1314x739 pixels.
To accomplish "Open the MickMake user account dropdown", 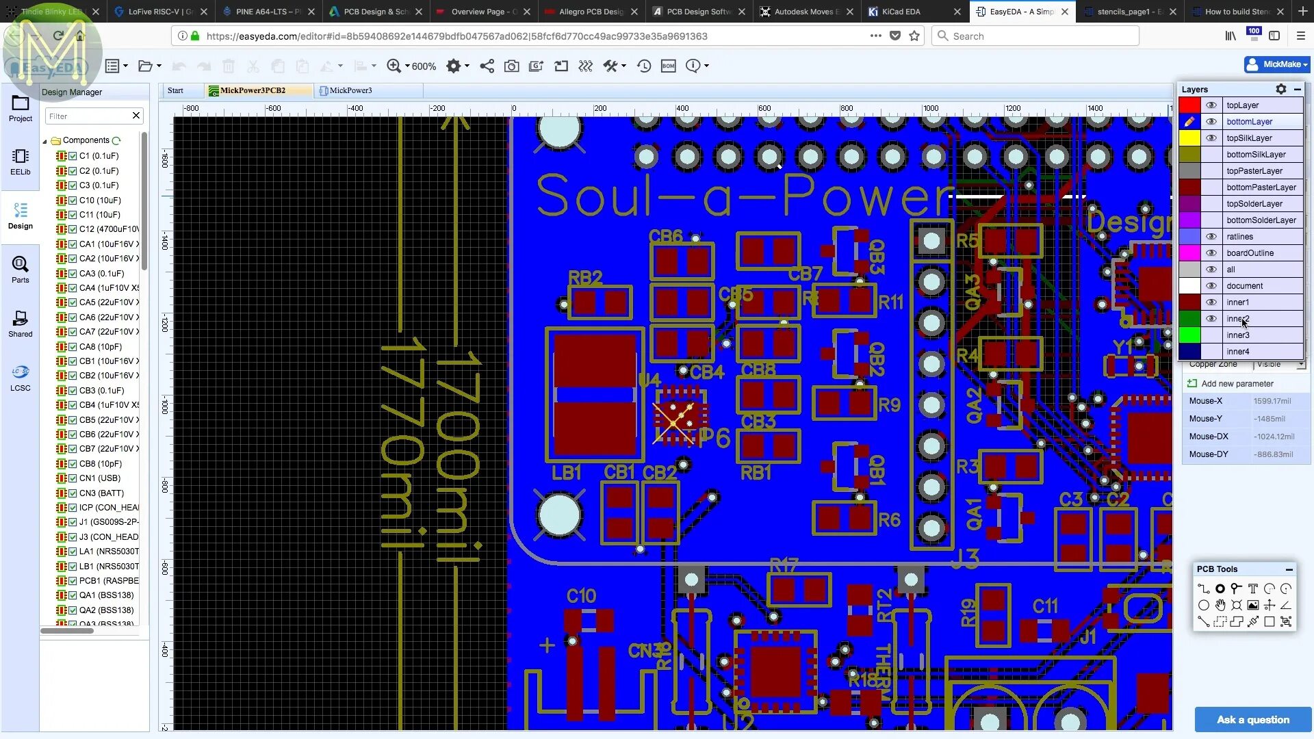I will (x=1276, y=64).
